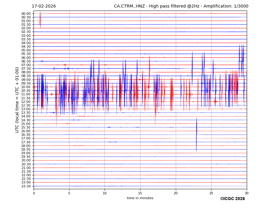Click the red event at 00:30 near minute 1
Image resolution: width=280 pixels, height=210 pixels.
pyautogui.click(x=40, y=21)
